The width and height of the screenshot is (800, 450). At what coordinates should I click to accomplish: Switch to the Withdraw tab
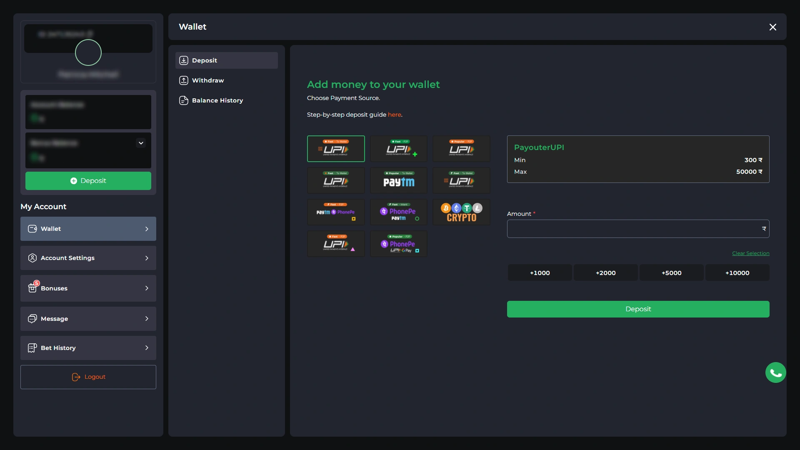(x=227, y=80)
